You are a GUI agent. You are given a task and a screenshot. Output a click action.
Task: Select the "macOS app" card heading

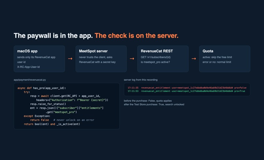point(27,51)
